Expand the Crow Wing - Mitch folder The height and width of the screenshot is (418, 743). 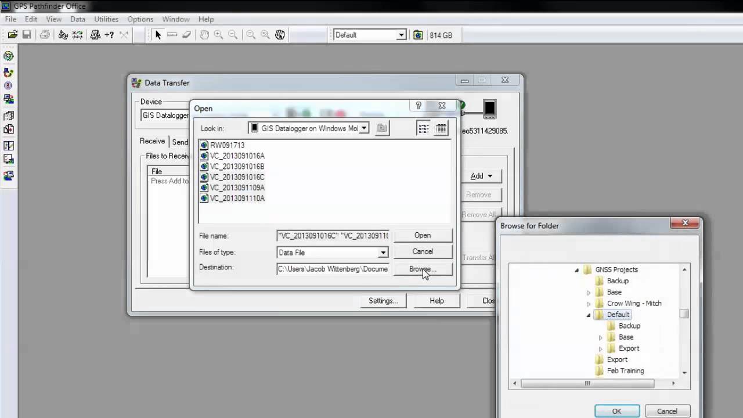pyautogui.click(x=589, y=304)
